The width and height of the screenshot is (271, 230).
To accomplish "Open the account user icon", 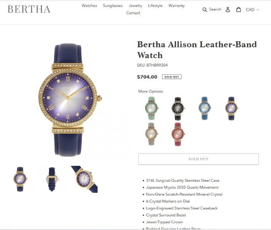I will (x=228, y=9).
